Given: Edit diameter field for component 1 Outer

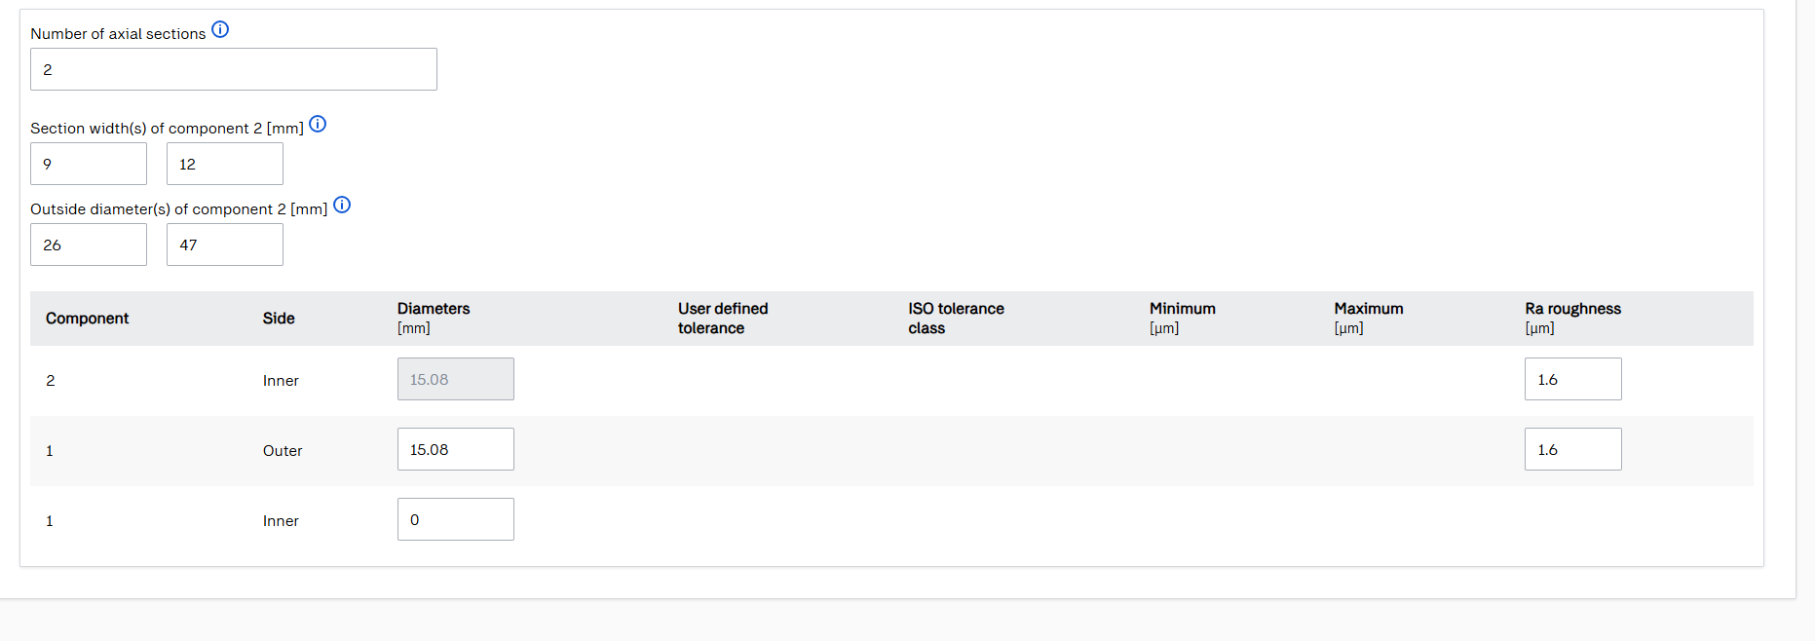Looking at the screenshot, I should tap(456, 449).
